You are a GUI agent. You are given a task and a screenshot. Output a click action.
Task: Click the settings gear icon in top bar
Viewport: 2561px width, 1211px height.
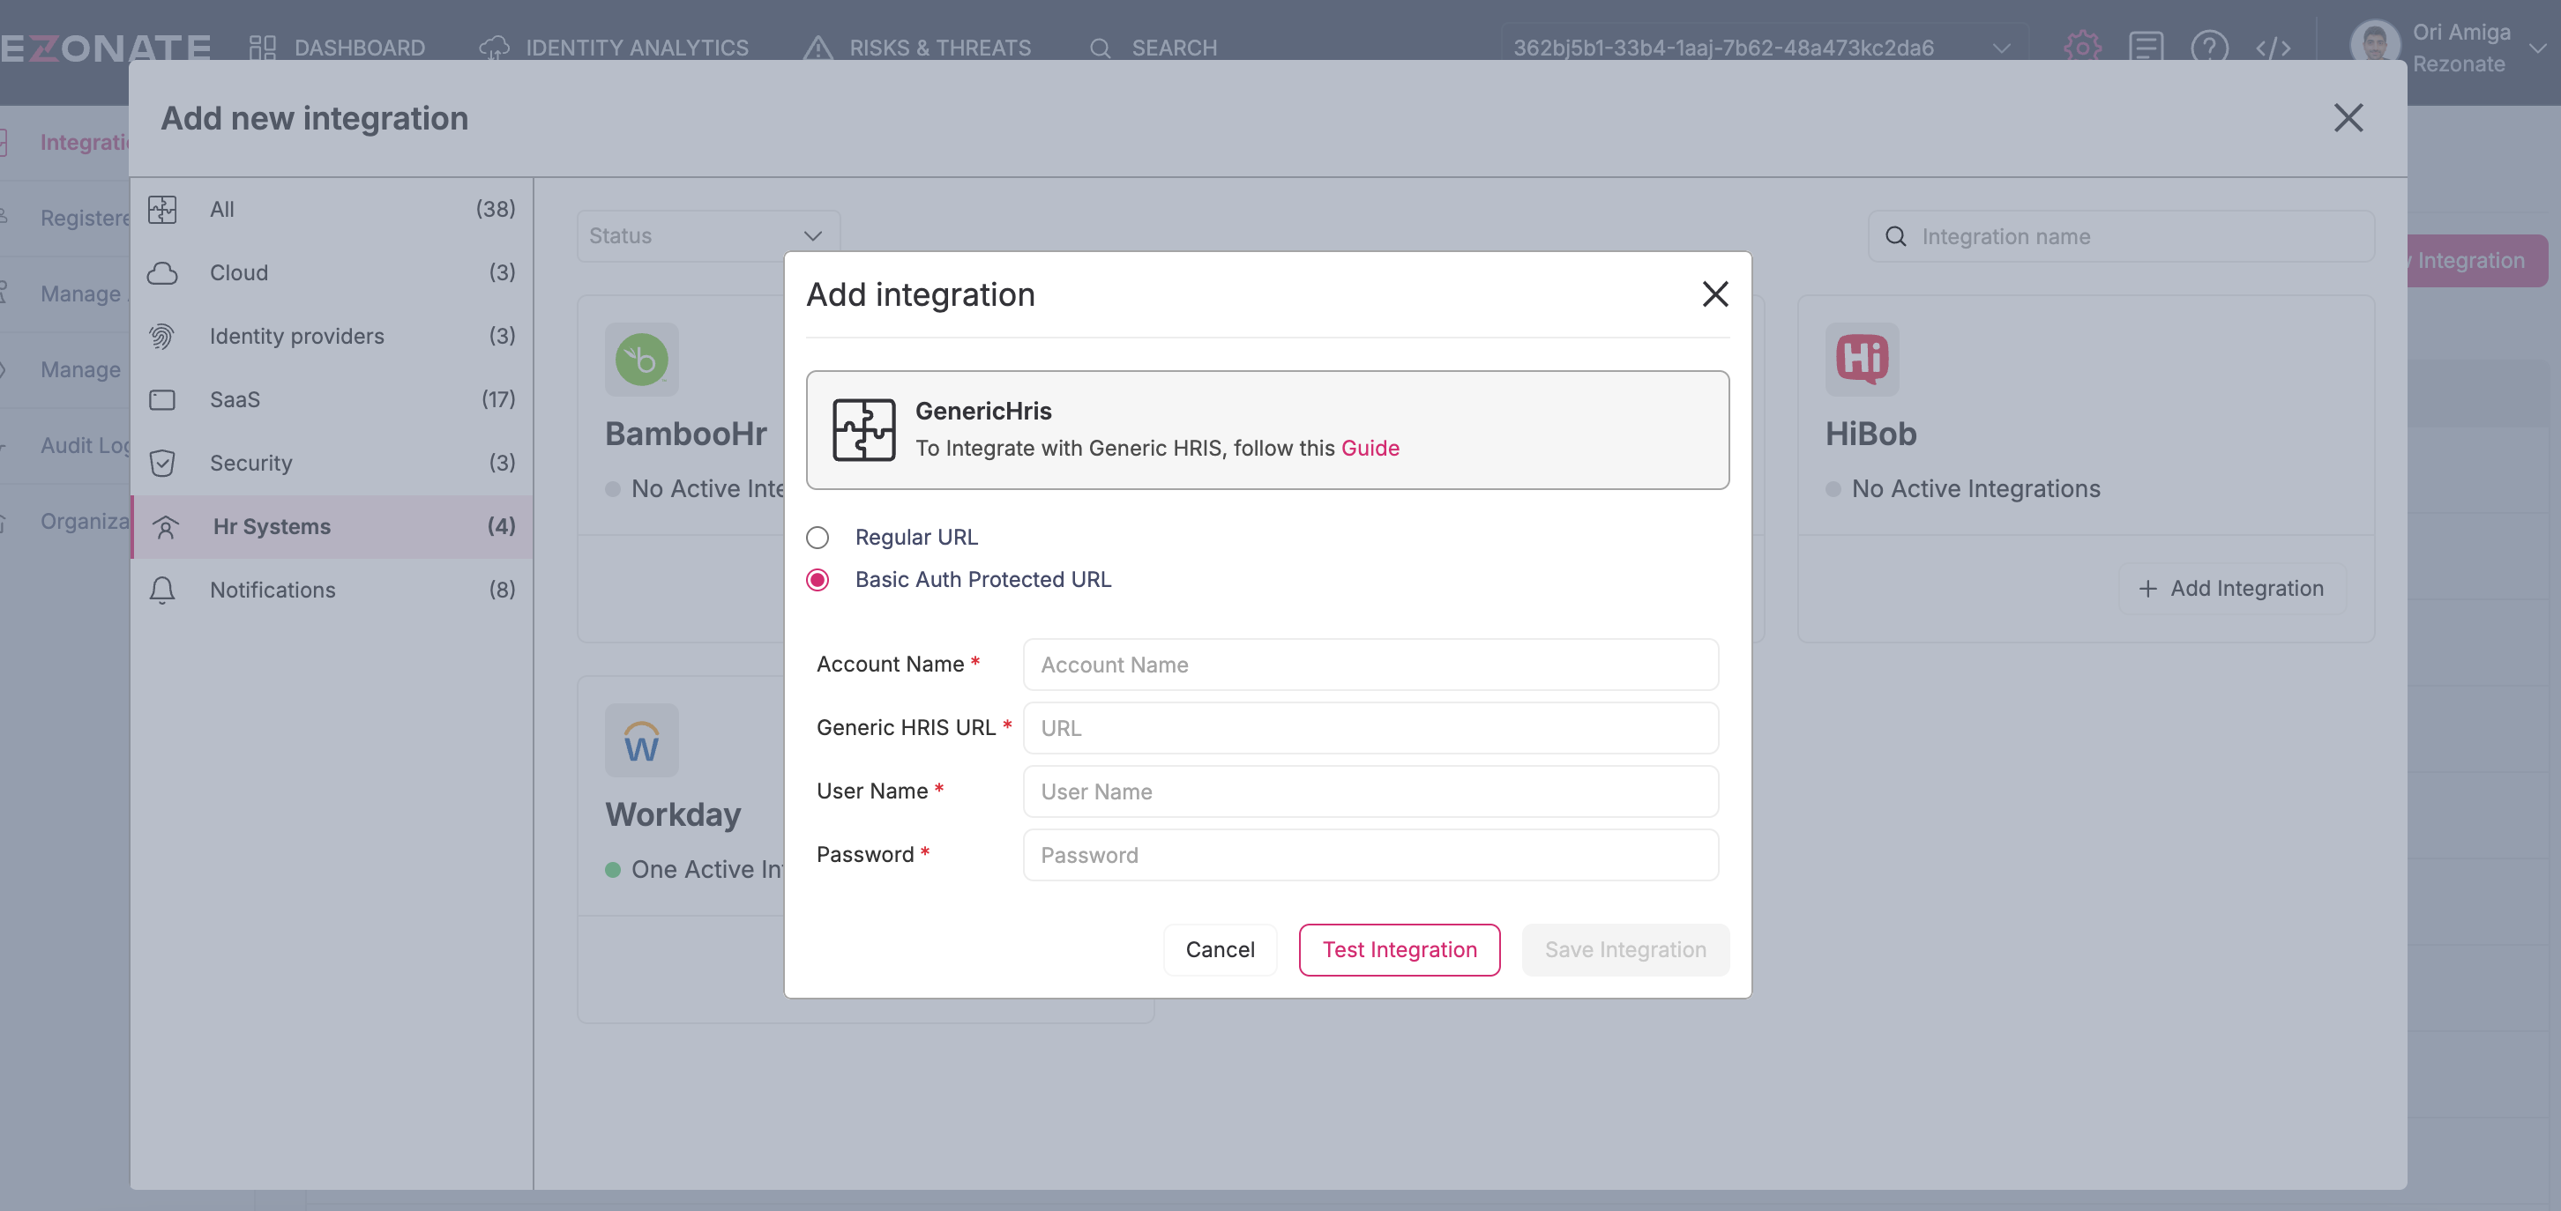pos(2082,47)
